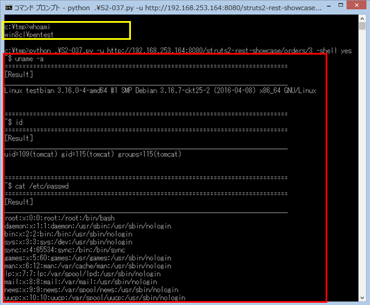Click the window title bar text
The image size is (370, 305).
pos(168,8)
